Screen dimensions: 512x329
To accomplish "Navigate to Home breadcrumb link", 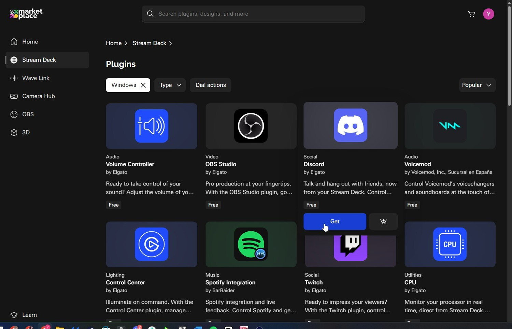I will tap(114, 43).
